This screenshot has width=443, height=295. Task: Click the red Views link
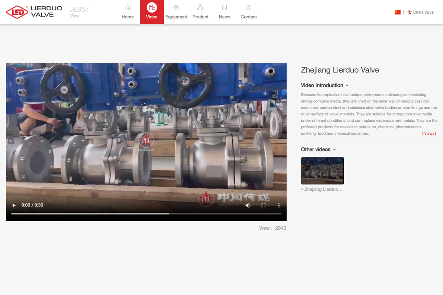point(429,133)
